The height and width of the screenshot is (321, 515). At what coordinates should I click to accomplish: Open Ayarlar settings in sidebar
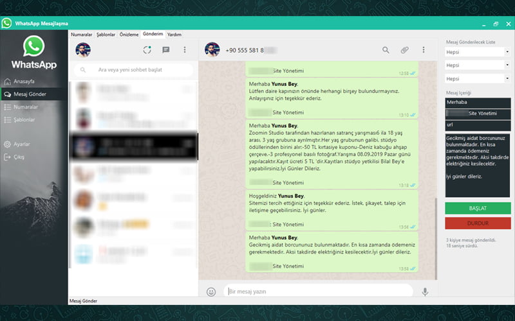(x=21, y=144)
